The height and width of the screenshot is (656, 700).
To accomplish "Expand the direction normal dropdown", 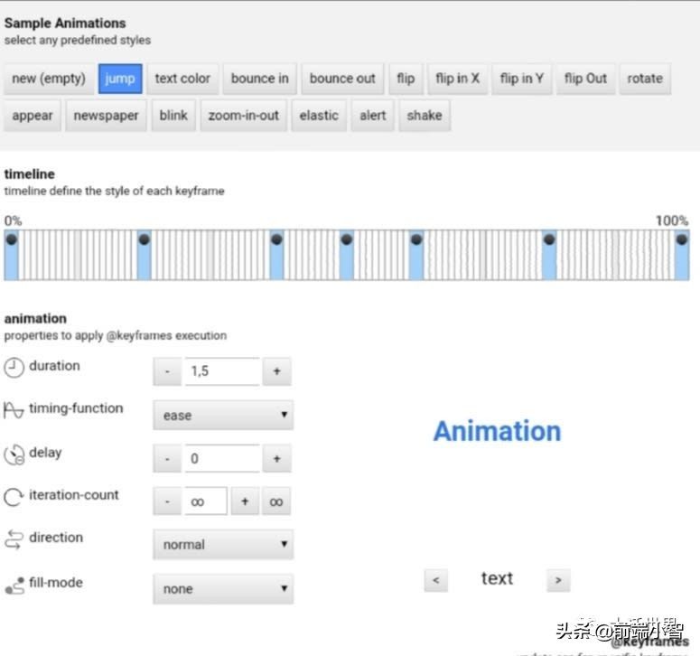I will coord(223,545).
